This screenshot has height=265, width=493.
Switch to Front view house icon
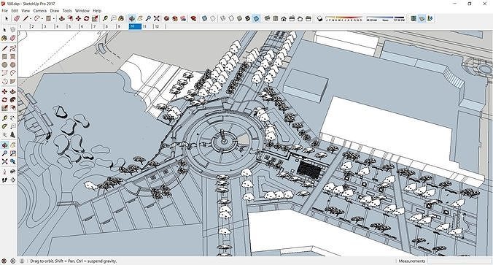pyautogui.click(x=284, y=18)
